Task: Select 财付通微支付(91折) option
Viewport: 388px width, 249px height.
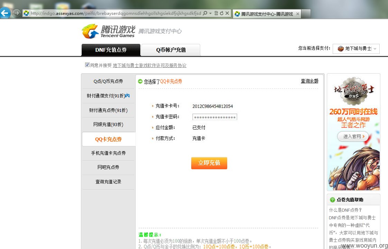Action: (x=108, y=96)
